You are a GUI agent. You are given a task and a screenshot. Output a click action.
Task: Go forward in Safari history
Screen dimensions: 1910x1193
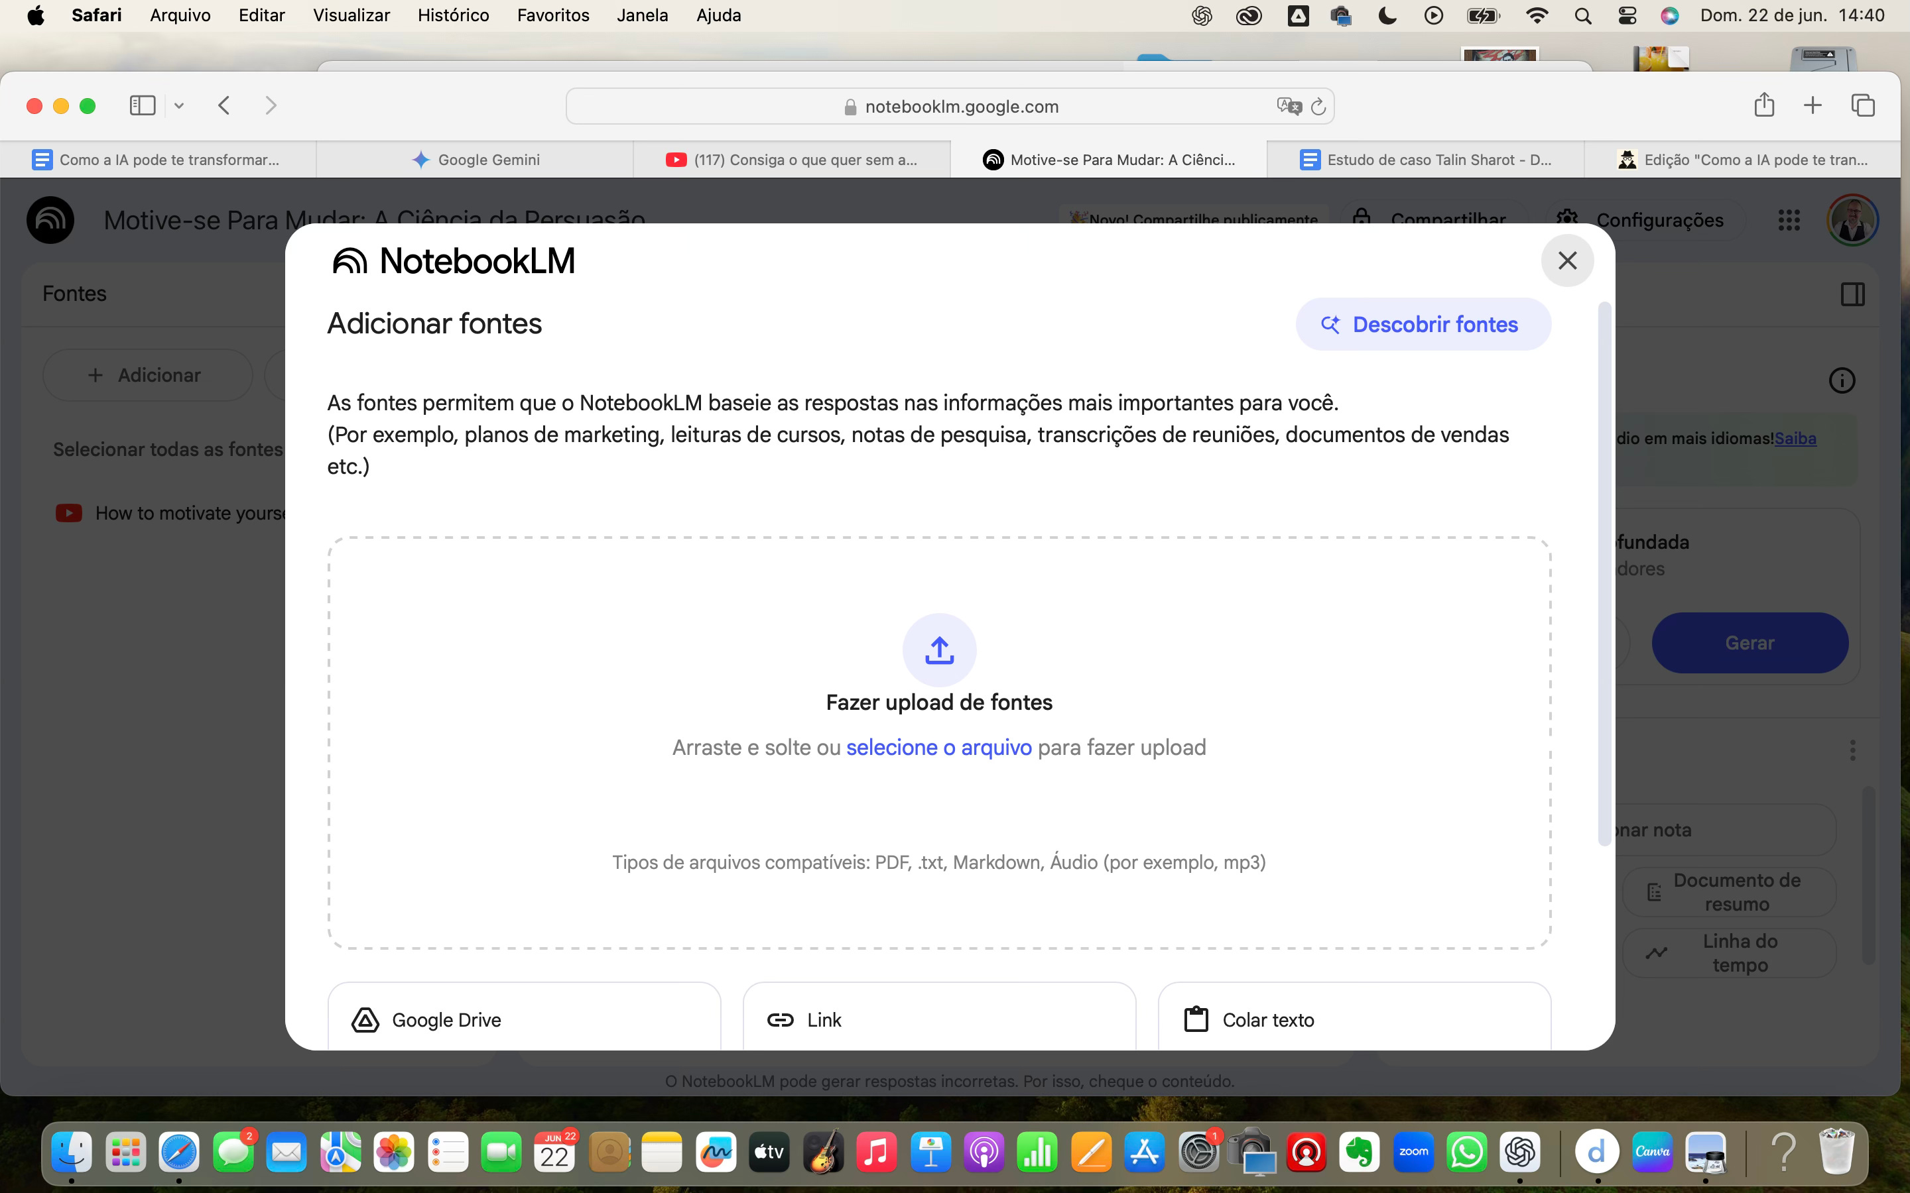tap(271, 106)
